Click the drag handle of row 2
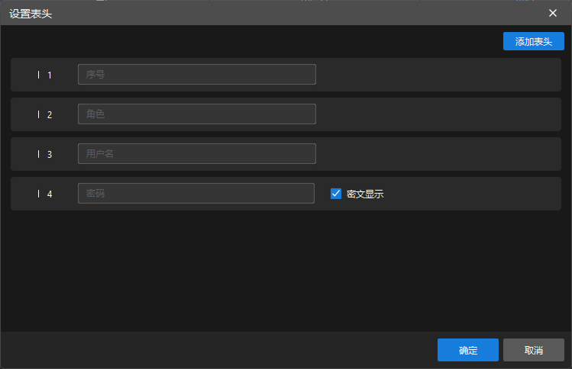The image size is (572, 369). pyautogui.click(x=39, y=114)
